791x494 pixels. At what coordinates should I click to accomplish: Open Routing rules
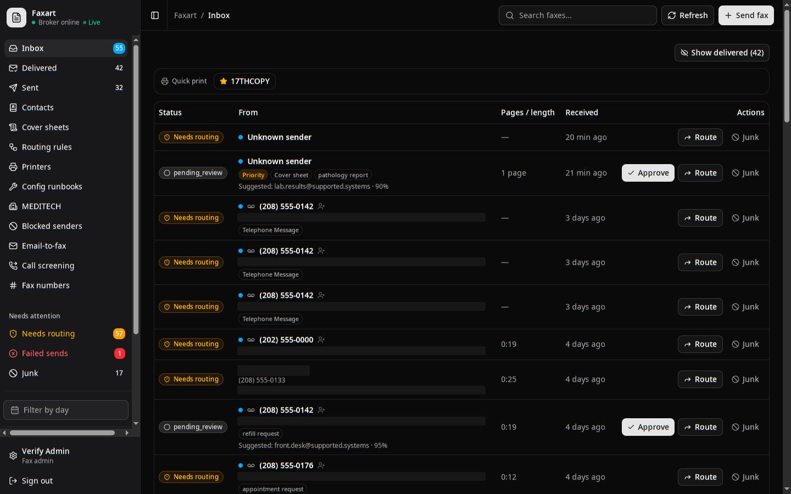66,147
